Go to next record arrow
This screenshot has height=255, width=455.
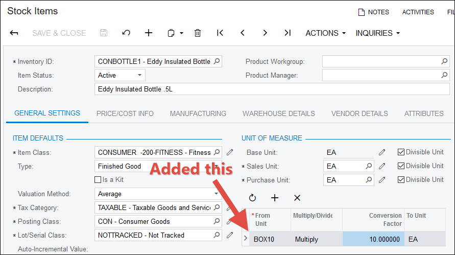(x=265, y=33)
